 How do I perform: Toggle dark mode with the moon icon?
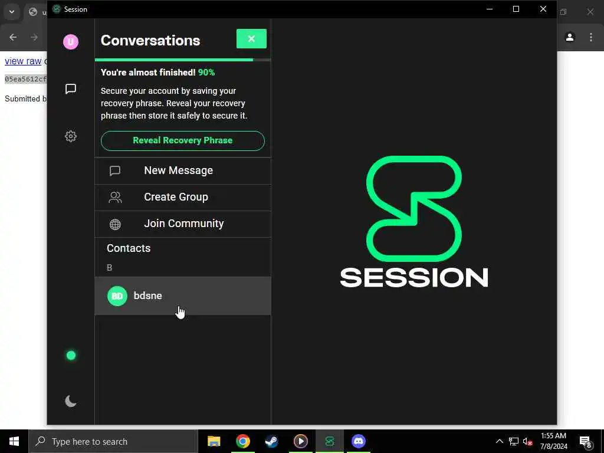(x=71, y=401)
